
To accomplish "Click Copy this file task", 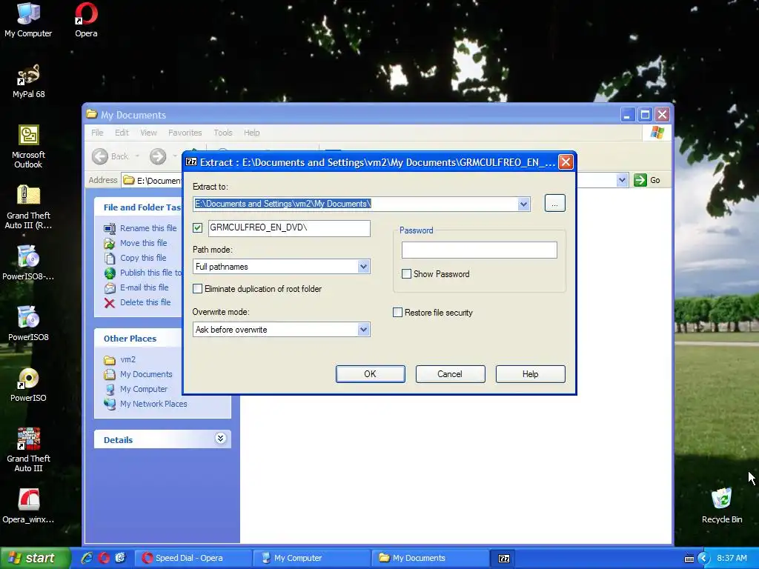I will tap(143, 258).
